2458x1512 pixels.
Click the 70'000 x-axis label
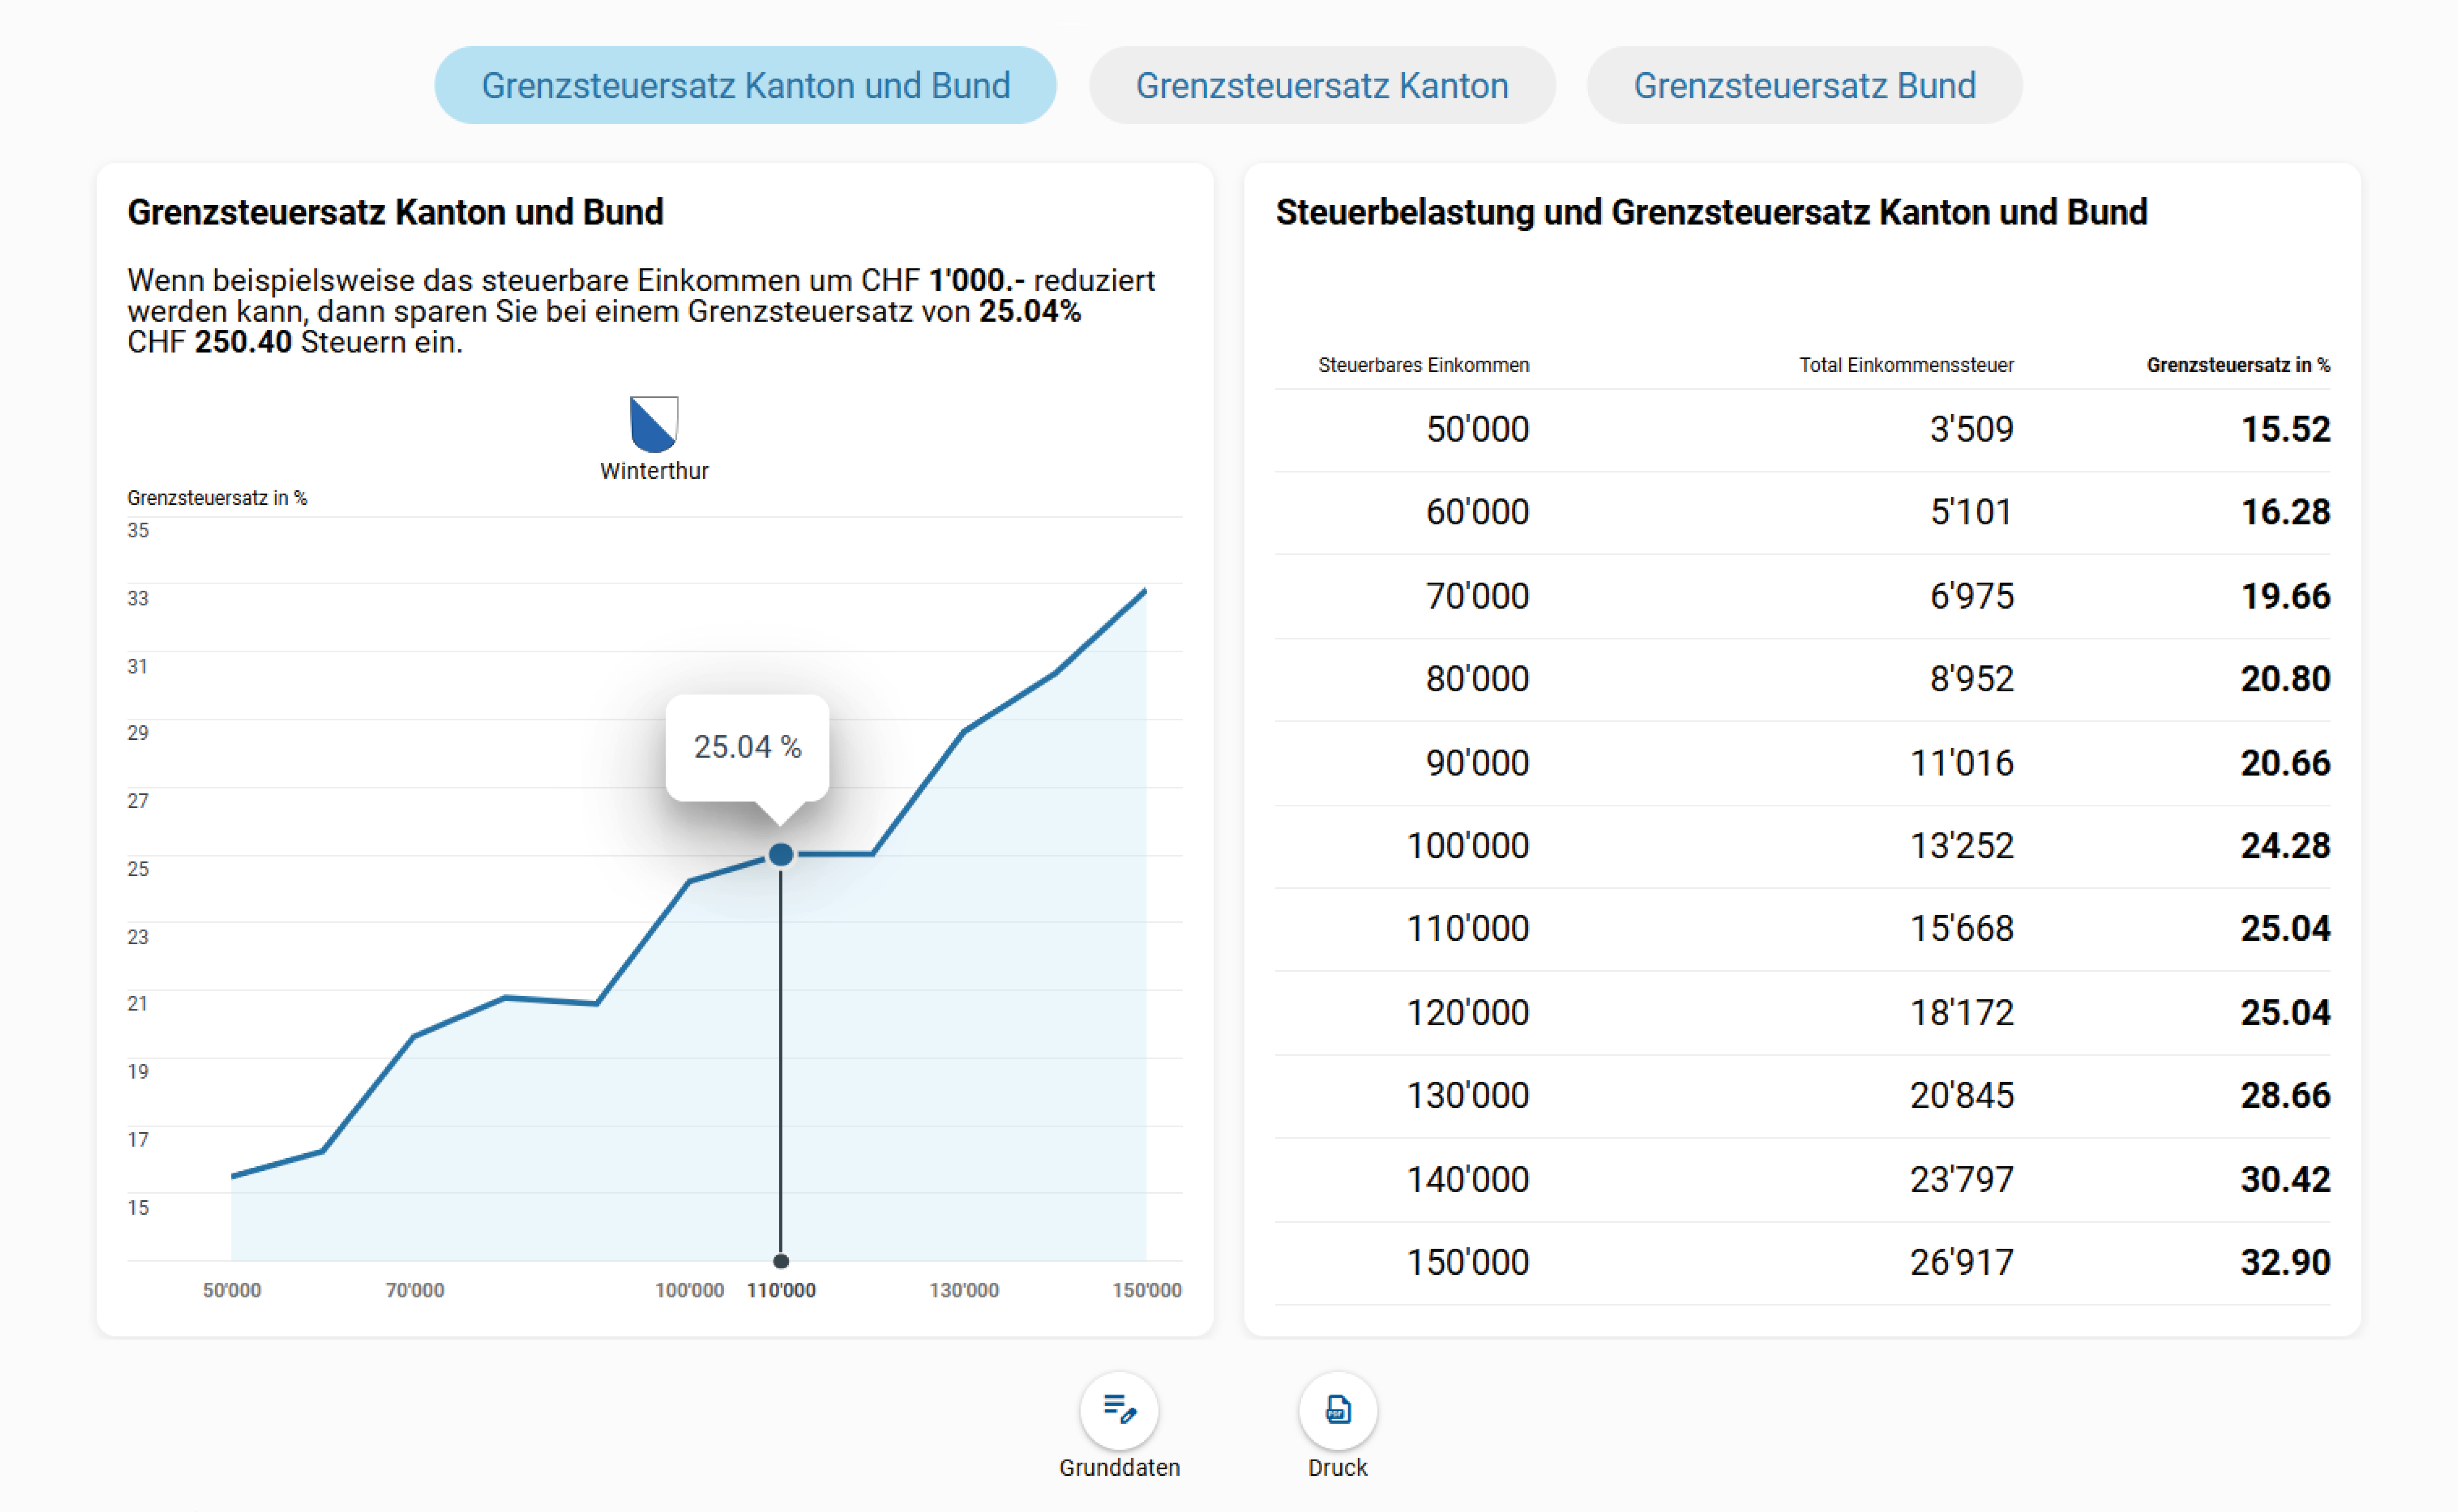[x=415, y=1290]
